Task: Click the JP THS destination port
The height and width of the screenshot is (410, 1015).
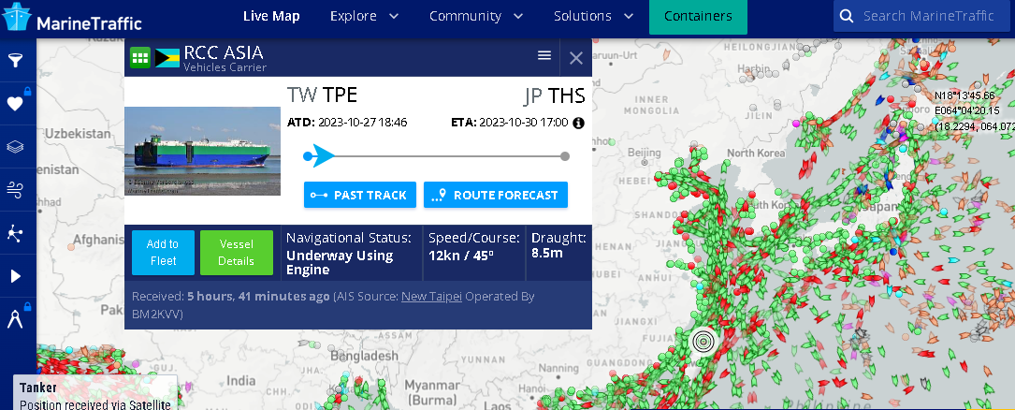Action: (x=554, y=95)
